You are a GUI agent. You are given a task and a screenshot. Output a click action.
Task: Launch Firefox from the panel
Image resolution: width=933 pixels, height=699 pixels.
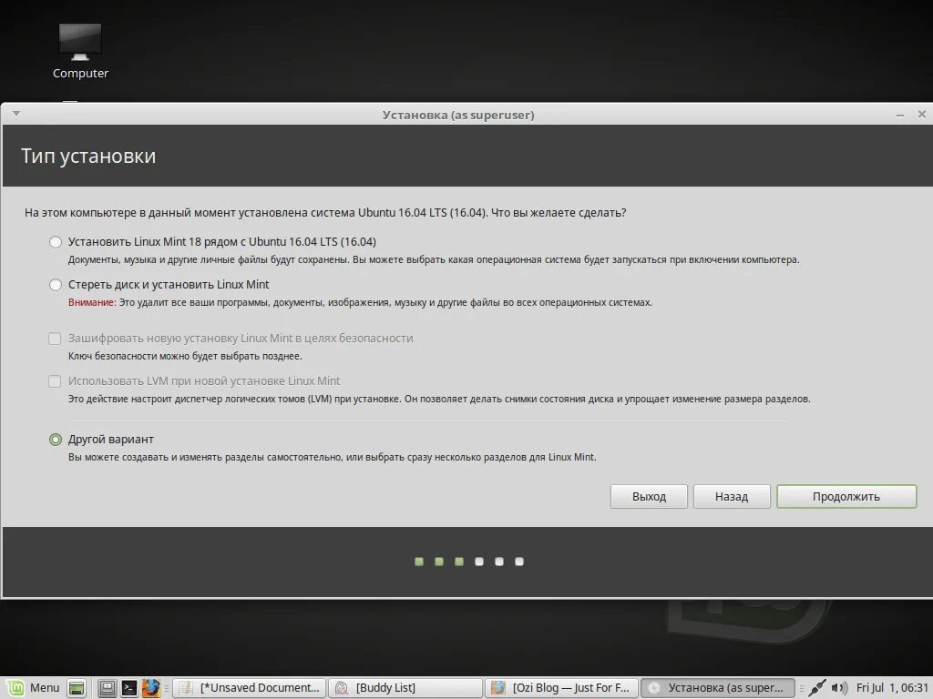tap(150, 688)
